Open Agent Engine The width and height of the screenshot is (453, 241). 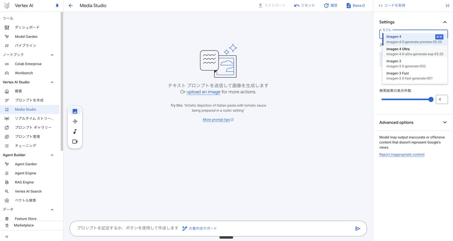30,173
